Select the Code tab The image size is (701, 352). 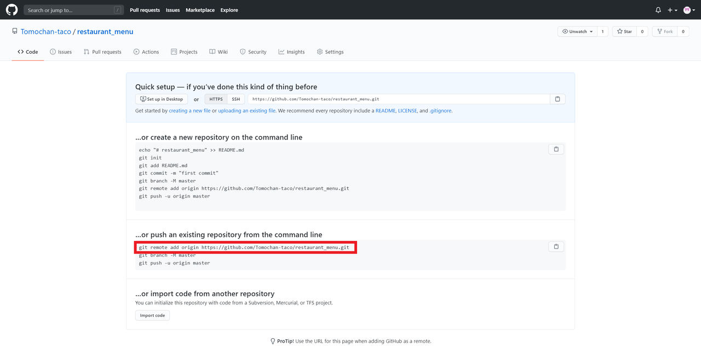28,52
